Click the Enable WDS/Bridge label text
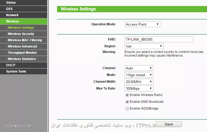This screenshot has width=207, height=132. coord(144,109)
